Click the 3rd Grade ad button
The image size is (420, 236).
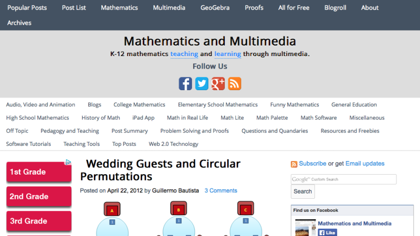coord(39,221)
